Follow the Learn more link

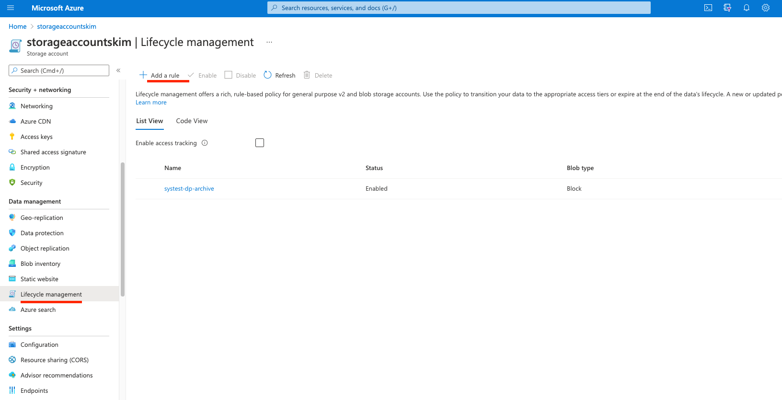point(151,103)
